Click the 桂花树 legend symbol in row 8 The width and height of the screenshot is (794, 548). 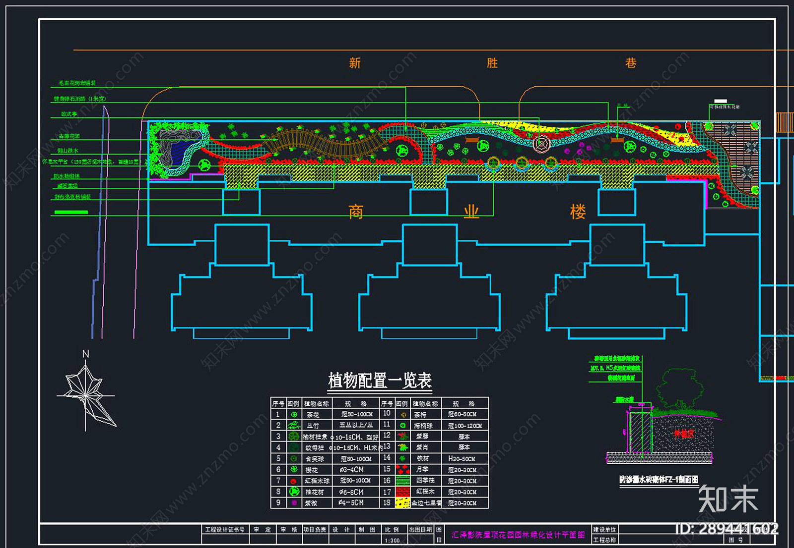pyautogui.click(x=294, y=492)
